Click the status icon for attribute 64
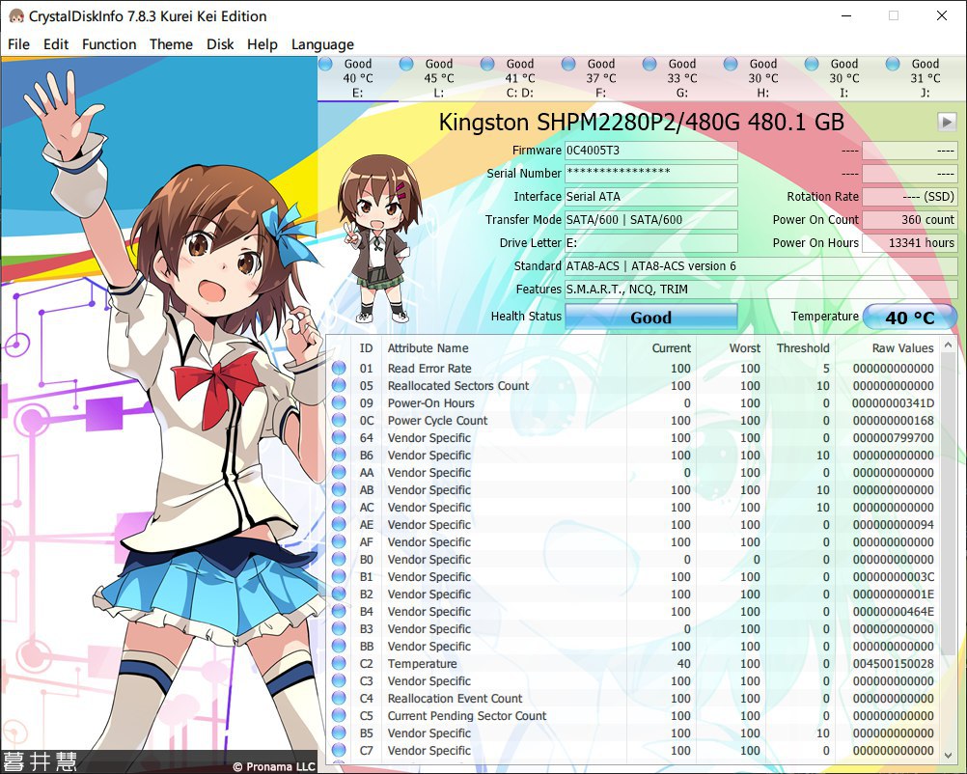This screenshot has height=774, width=967. coord(339,438)
